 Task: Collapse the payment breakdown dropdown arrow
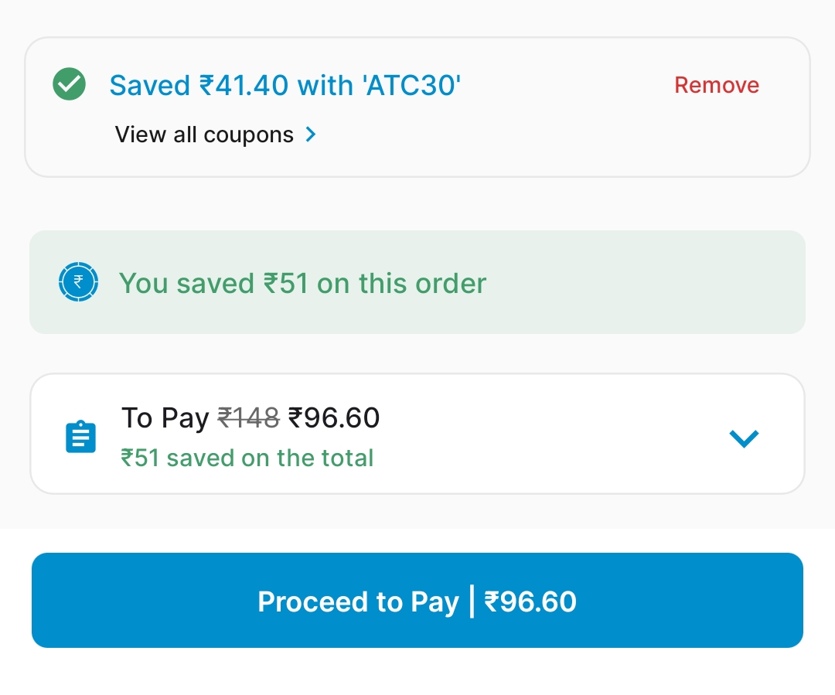744,438
